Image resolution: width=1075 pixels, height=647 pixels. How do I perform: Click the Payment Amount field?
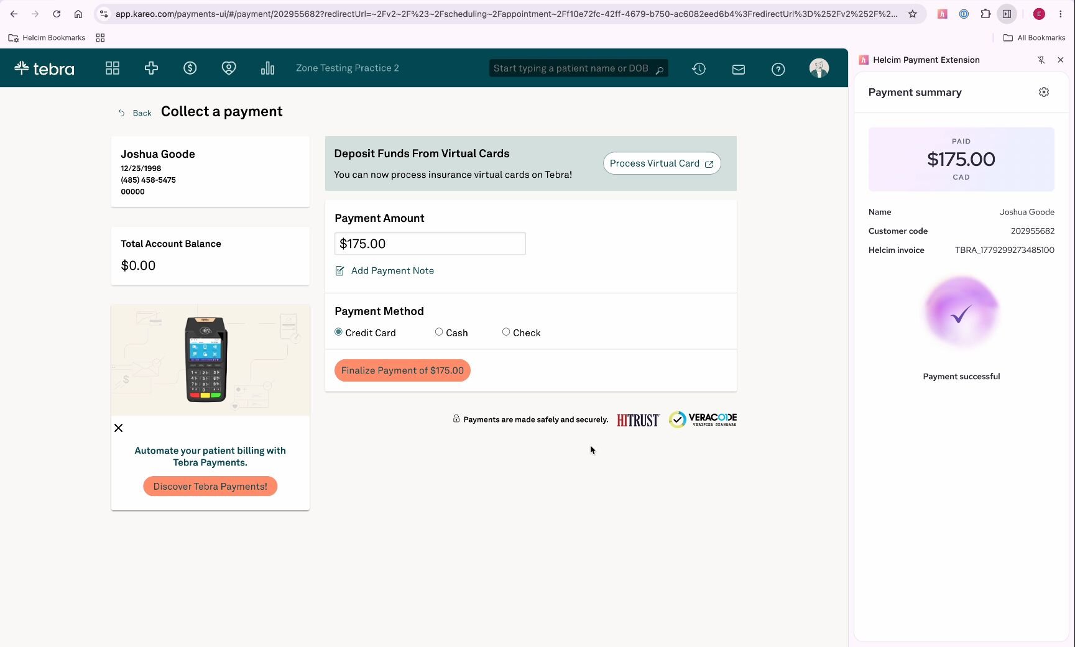(x=430, y=244)
